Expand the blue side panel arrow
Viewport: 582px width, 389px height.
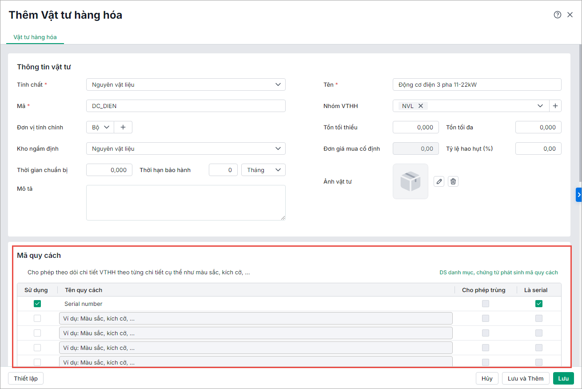click(578, 195)
